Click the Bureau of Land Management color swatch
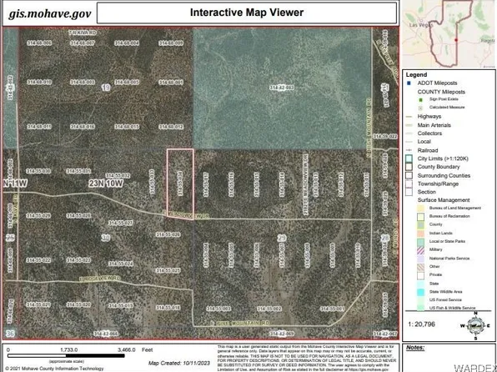The image size is (497, 372). [420, 209]
